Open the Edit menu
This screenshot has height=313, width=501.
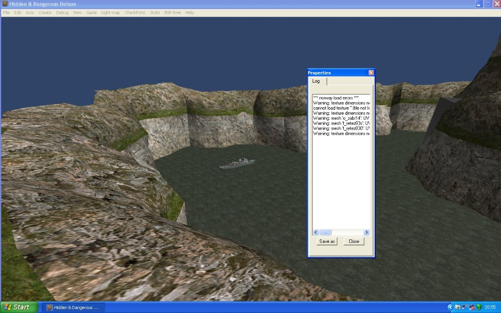point(18,13)
